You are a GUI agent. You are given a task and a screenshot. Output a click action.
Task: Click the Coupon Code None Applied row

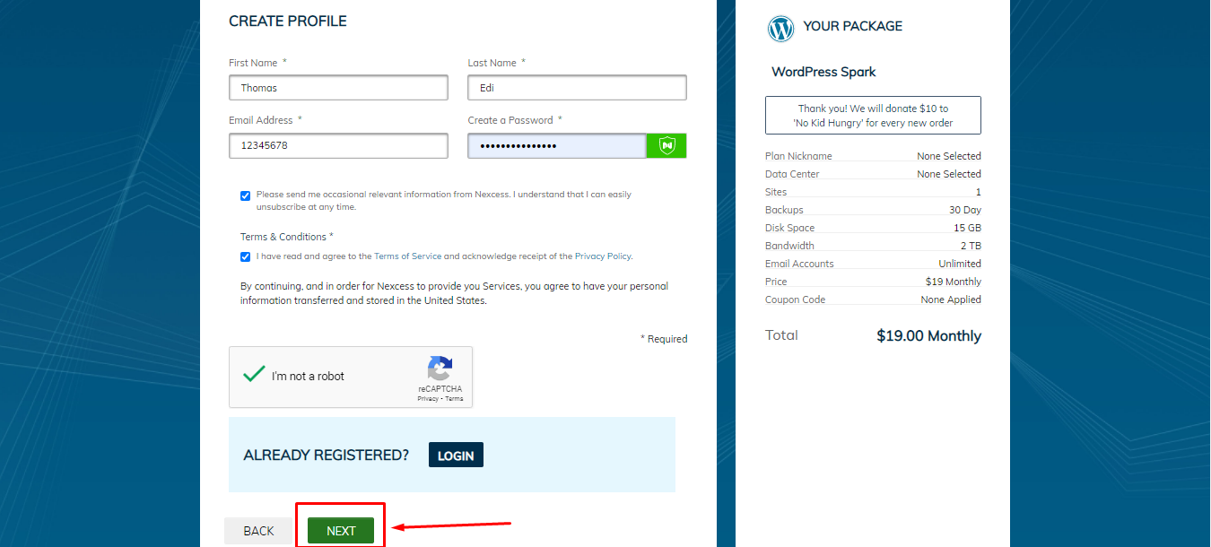click(873, 300)
